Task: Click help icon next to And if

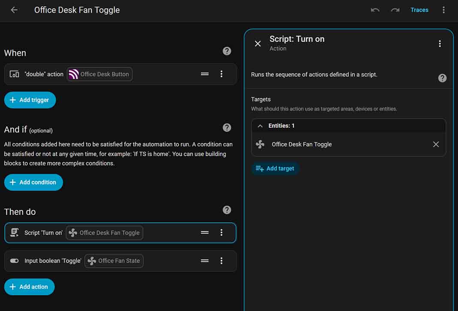Action: (227, 127)
